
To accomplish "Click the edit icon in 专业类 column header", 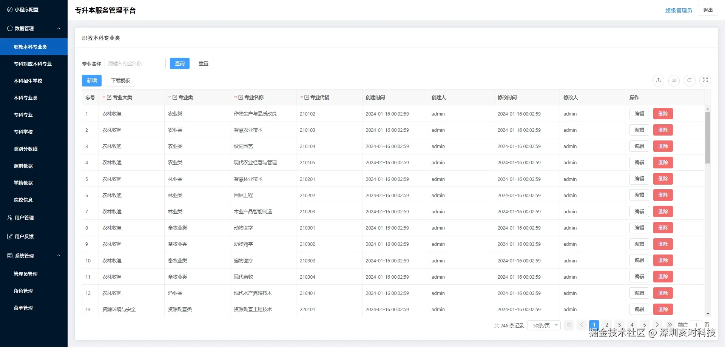I will [x=175, y=97].
